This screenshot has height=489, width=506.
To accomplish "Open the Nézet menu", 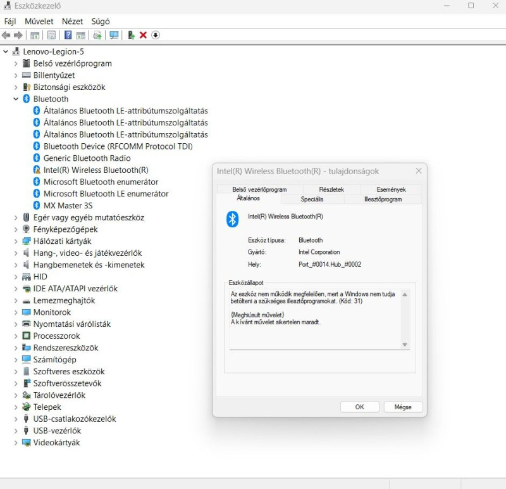I will coord(72,22).
